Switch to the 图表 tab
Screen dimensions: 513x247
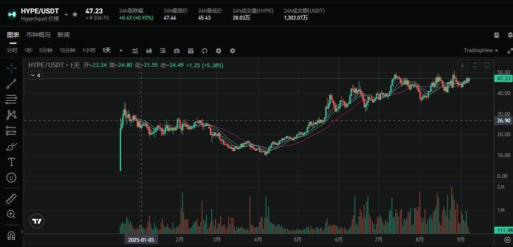(13, 35)
